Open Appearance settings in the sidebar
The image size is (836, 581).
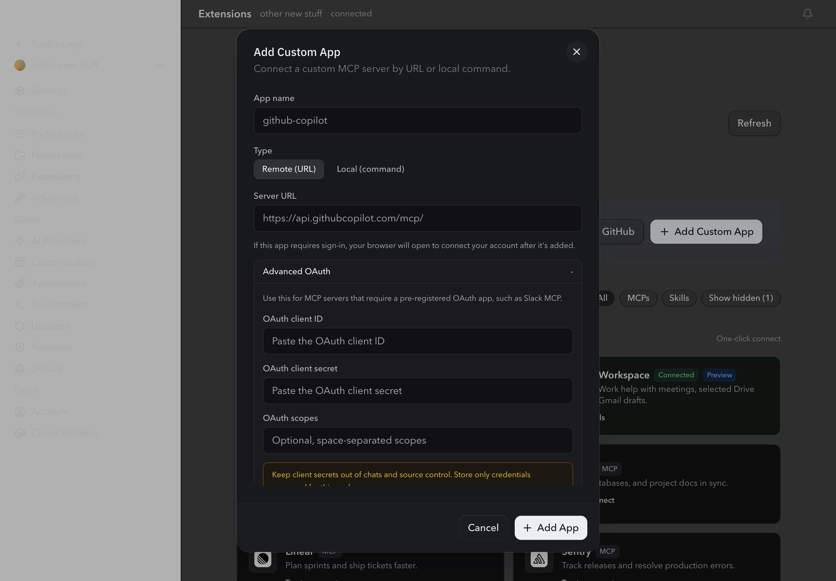(x=58, y=283)
